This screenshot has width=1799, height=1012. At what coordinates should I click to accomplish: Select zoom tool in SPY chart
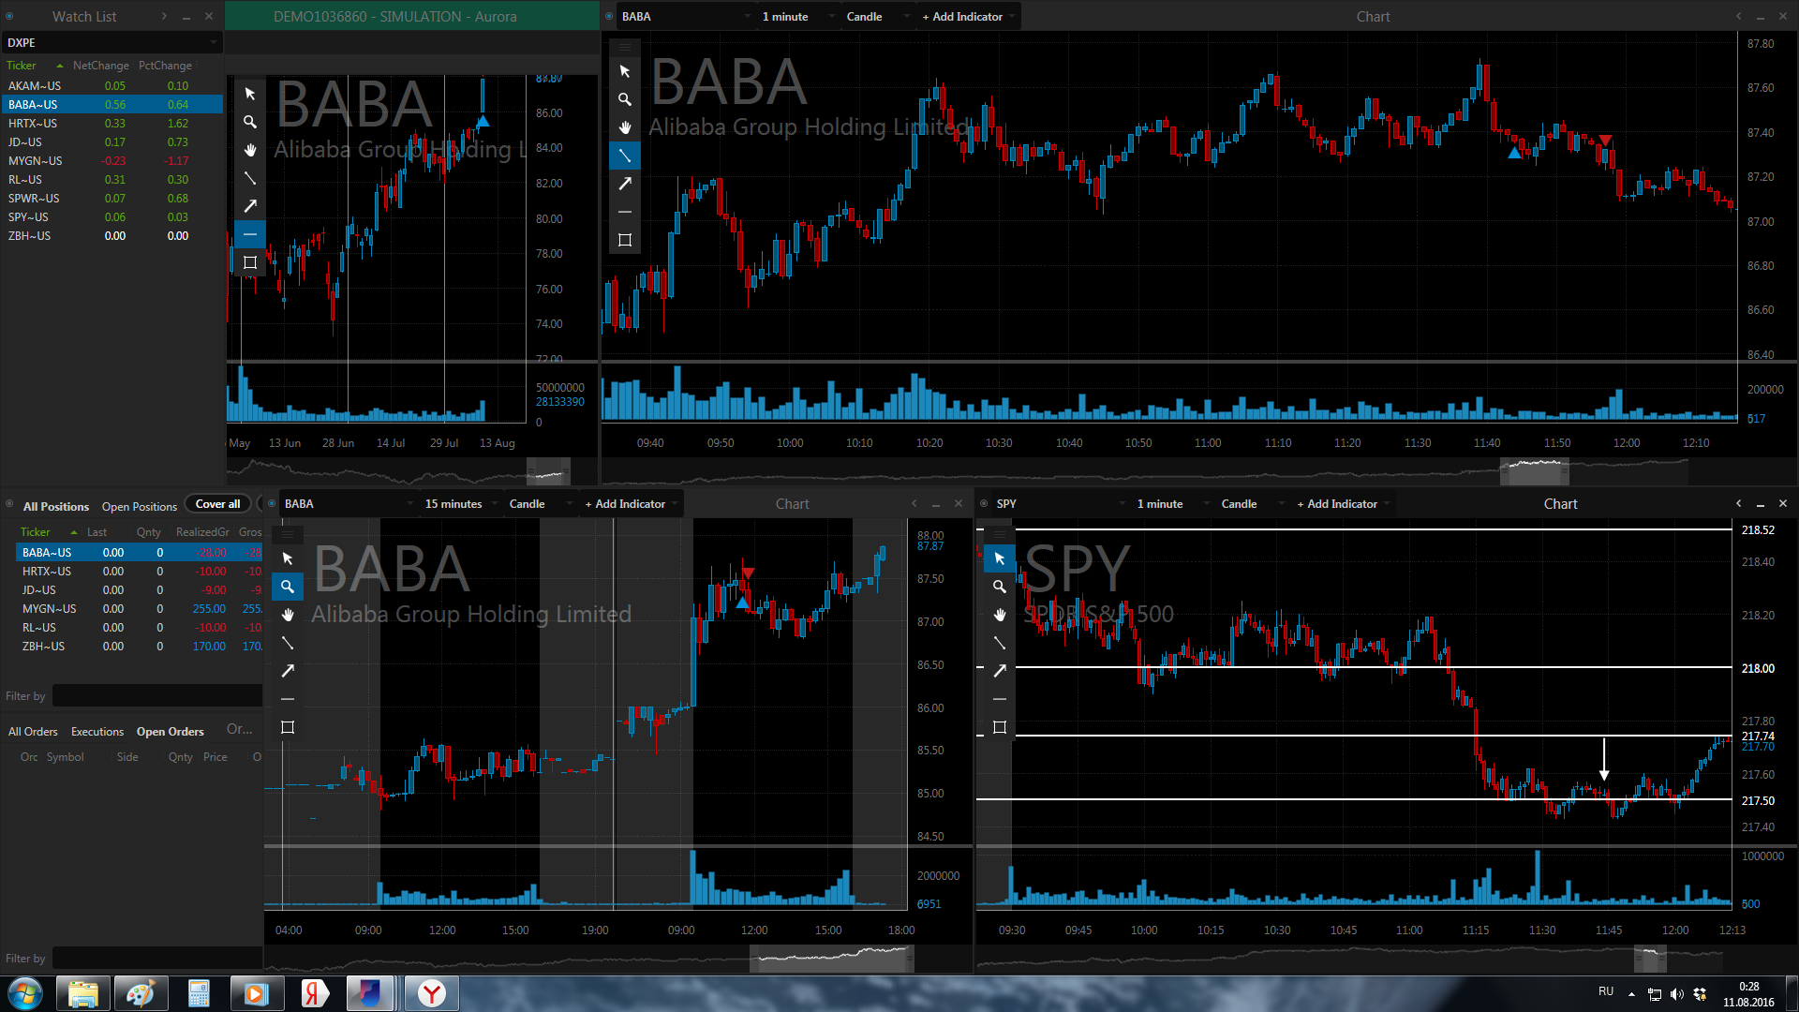tap(1000, 587)
